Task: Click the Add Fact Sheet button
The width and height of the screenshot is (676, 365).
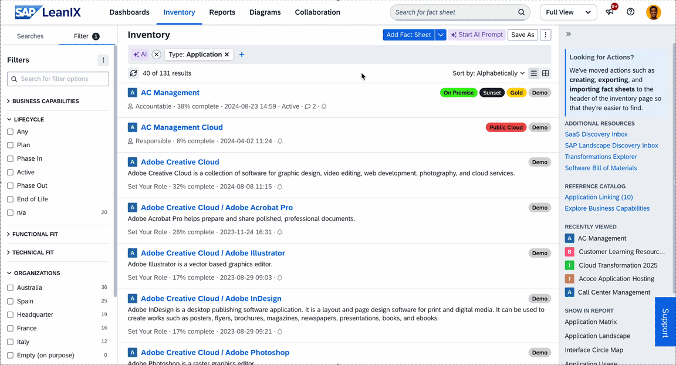Action: coord(408,35)
